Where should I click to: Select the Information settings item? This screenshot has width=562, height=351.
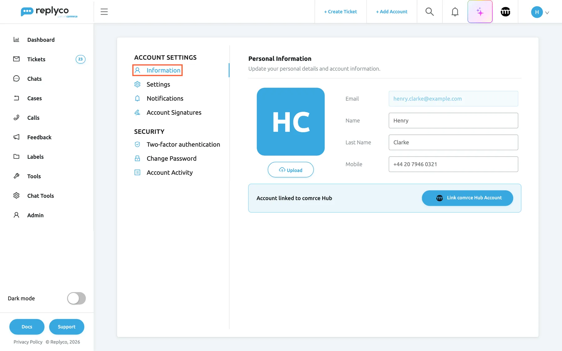point(157,70)
